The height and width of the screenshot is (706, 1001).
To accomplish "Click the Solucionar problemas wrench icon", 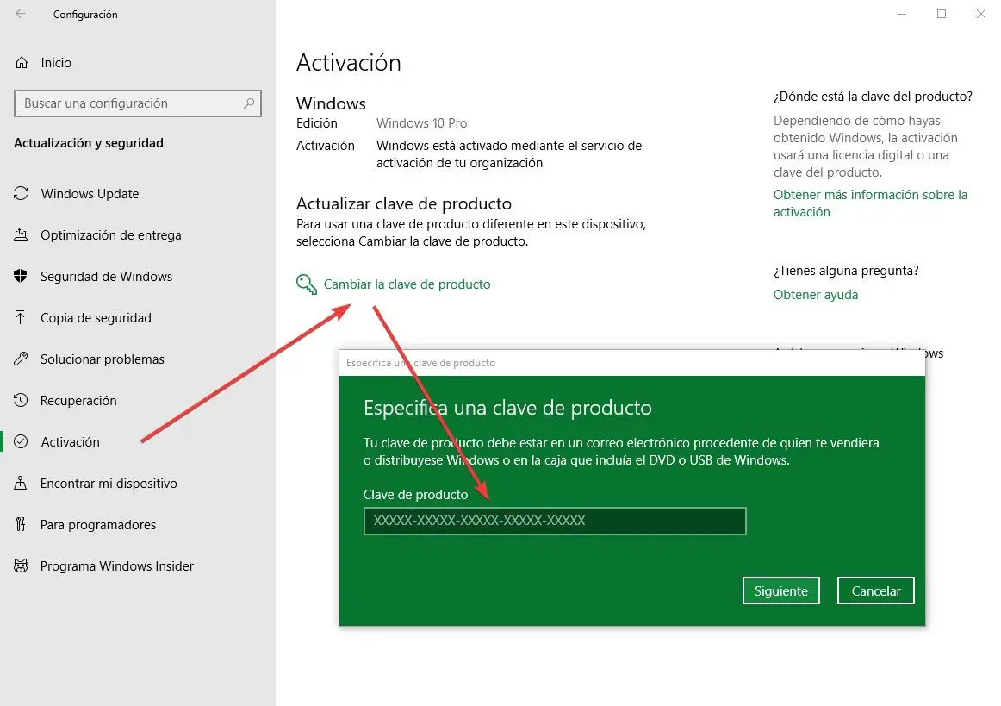I will pos(21,359).
